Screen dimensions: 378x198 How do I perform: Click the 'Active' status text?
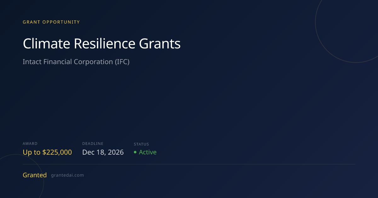148,152
